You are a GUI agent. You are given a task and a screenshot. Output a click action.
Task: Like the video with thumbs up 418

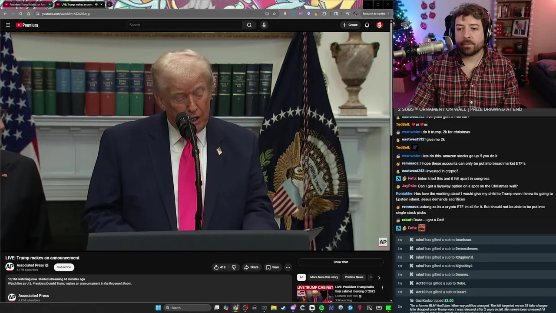coord(220,267)
